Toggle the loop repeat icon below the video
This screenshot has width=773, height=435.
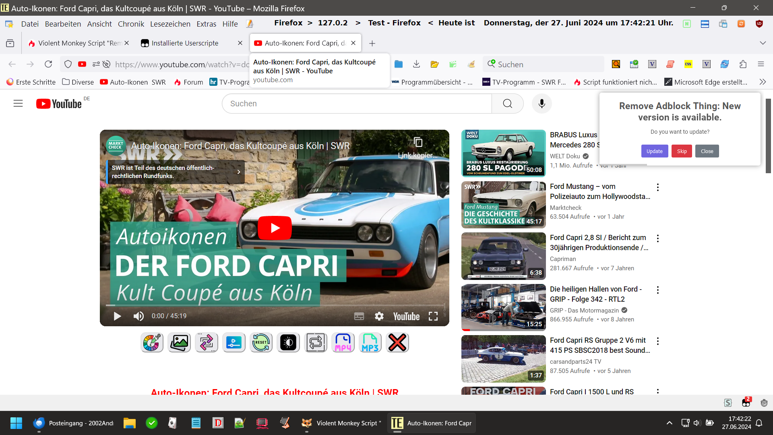(316, 343)
